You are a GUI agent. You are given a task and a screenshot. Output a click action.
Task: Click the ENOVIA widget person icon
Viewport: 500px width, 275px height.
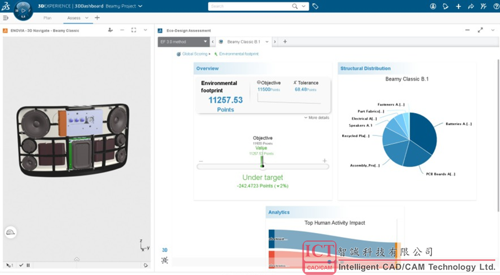click(110, 30)
